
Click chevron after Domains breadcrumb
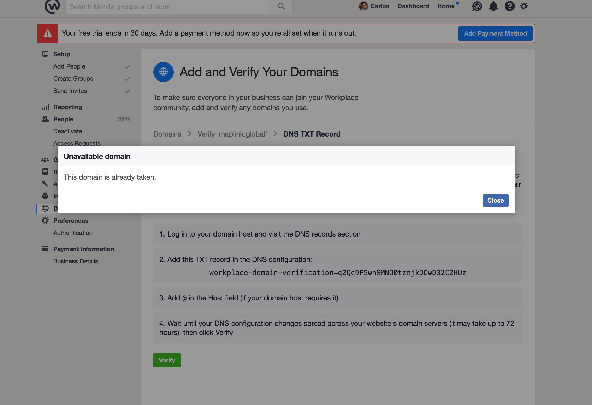pos(189,134)
